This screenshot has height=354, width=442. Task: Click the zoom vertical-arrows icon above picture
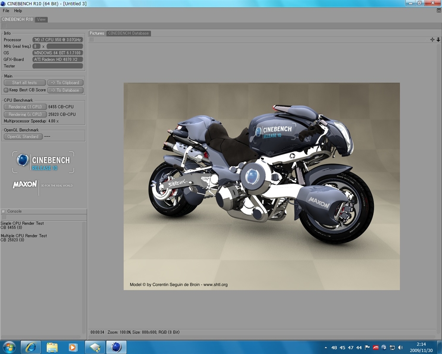438,40
